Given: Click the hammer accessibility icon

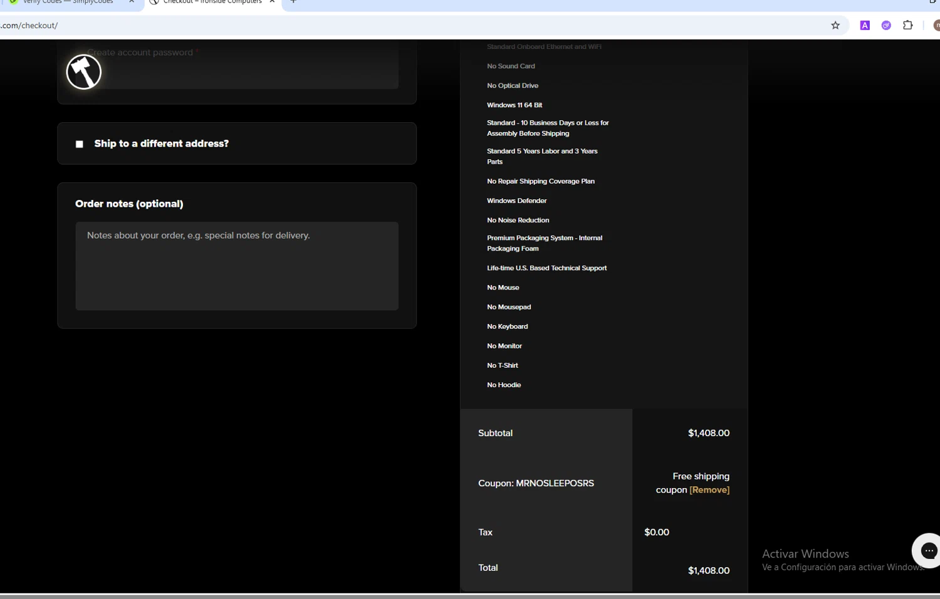Looking at the screenshot, I should tap(84, 71).
